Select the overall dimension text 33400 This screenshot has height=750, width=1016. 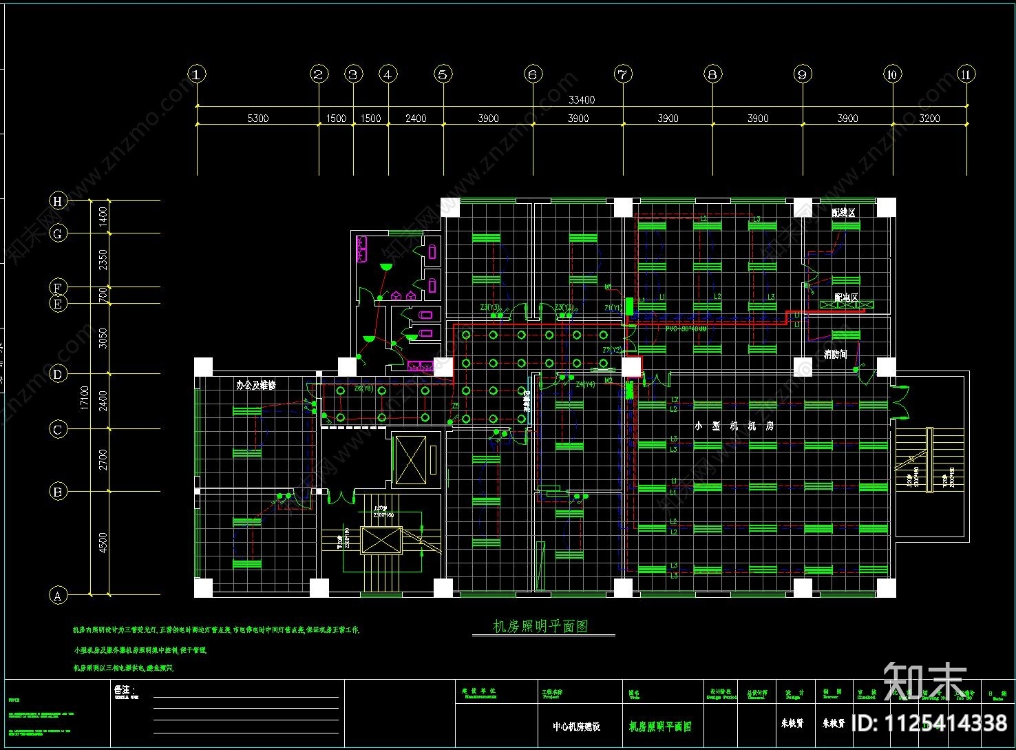pos(582,101)
